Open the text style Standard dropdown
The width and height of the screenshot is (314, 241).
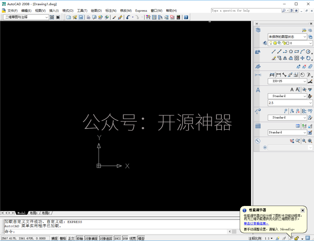(x=287, y=96)
